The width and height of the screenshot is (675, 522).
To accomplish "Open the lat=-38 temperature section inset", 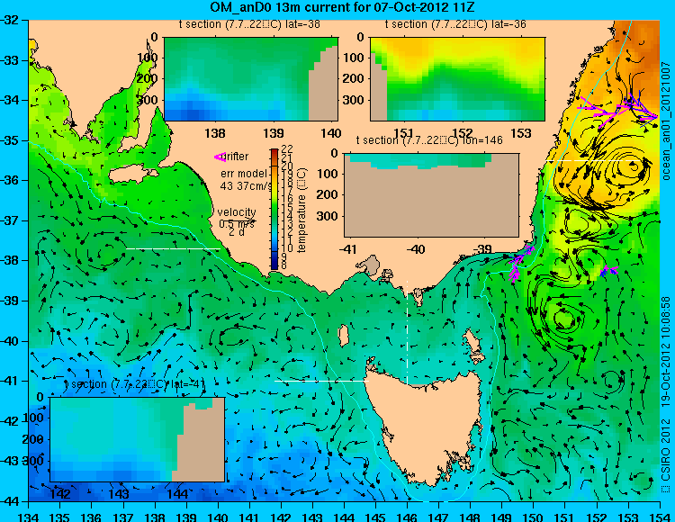I will click(251, 79).
